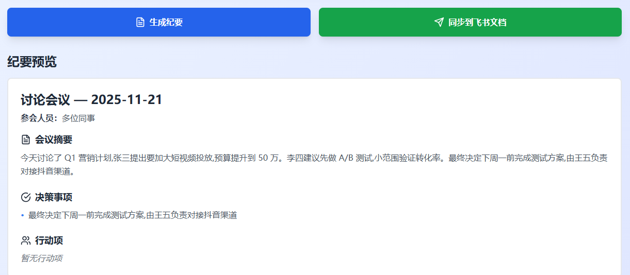This screenshot has width=630, height=275.
Task: Click the people icon beside 行动项
Action: [x=26, y=240]
